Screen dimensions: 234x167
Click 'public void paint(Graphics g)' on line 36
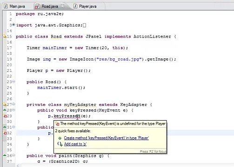(x=65, y=156)
